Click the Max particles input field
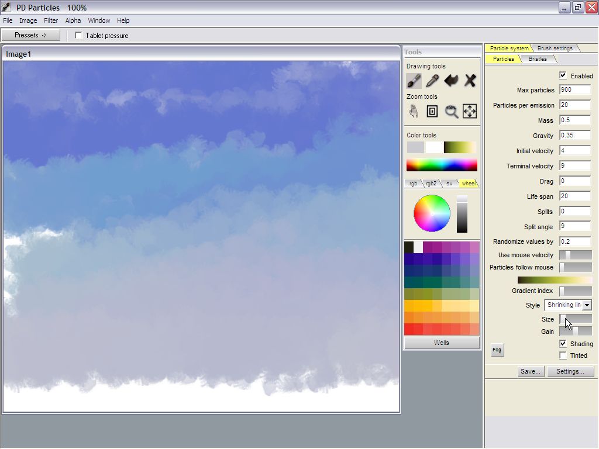Viewport: 599px width, 449px height. pos(575,90)
